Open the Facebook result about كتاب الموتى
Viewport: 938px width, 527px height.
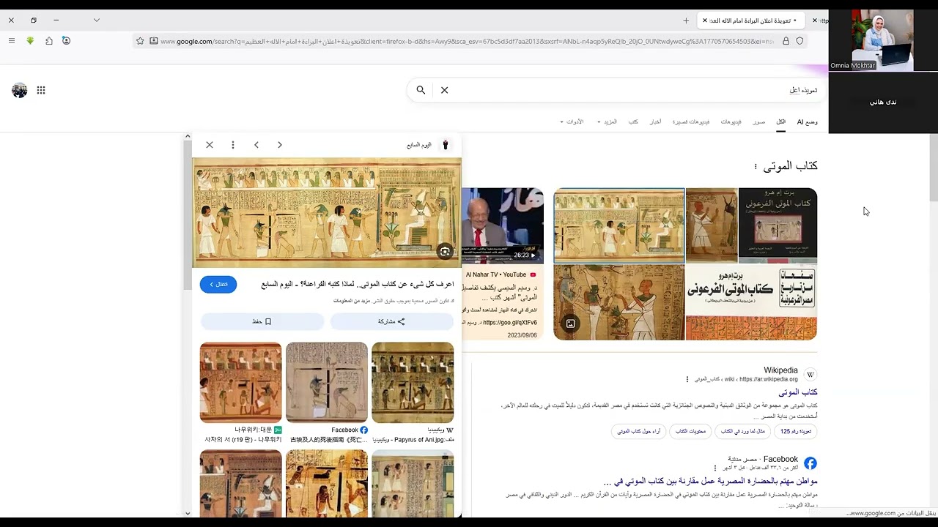click(710, 482)
